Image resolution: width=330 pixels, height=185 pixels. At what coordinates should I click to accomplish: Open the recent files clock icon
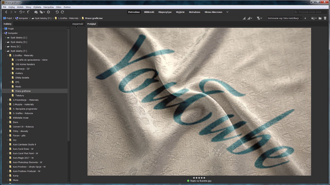(21, 12)
